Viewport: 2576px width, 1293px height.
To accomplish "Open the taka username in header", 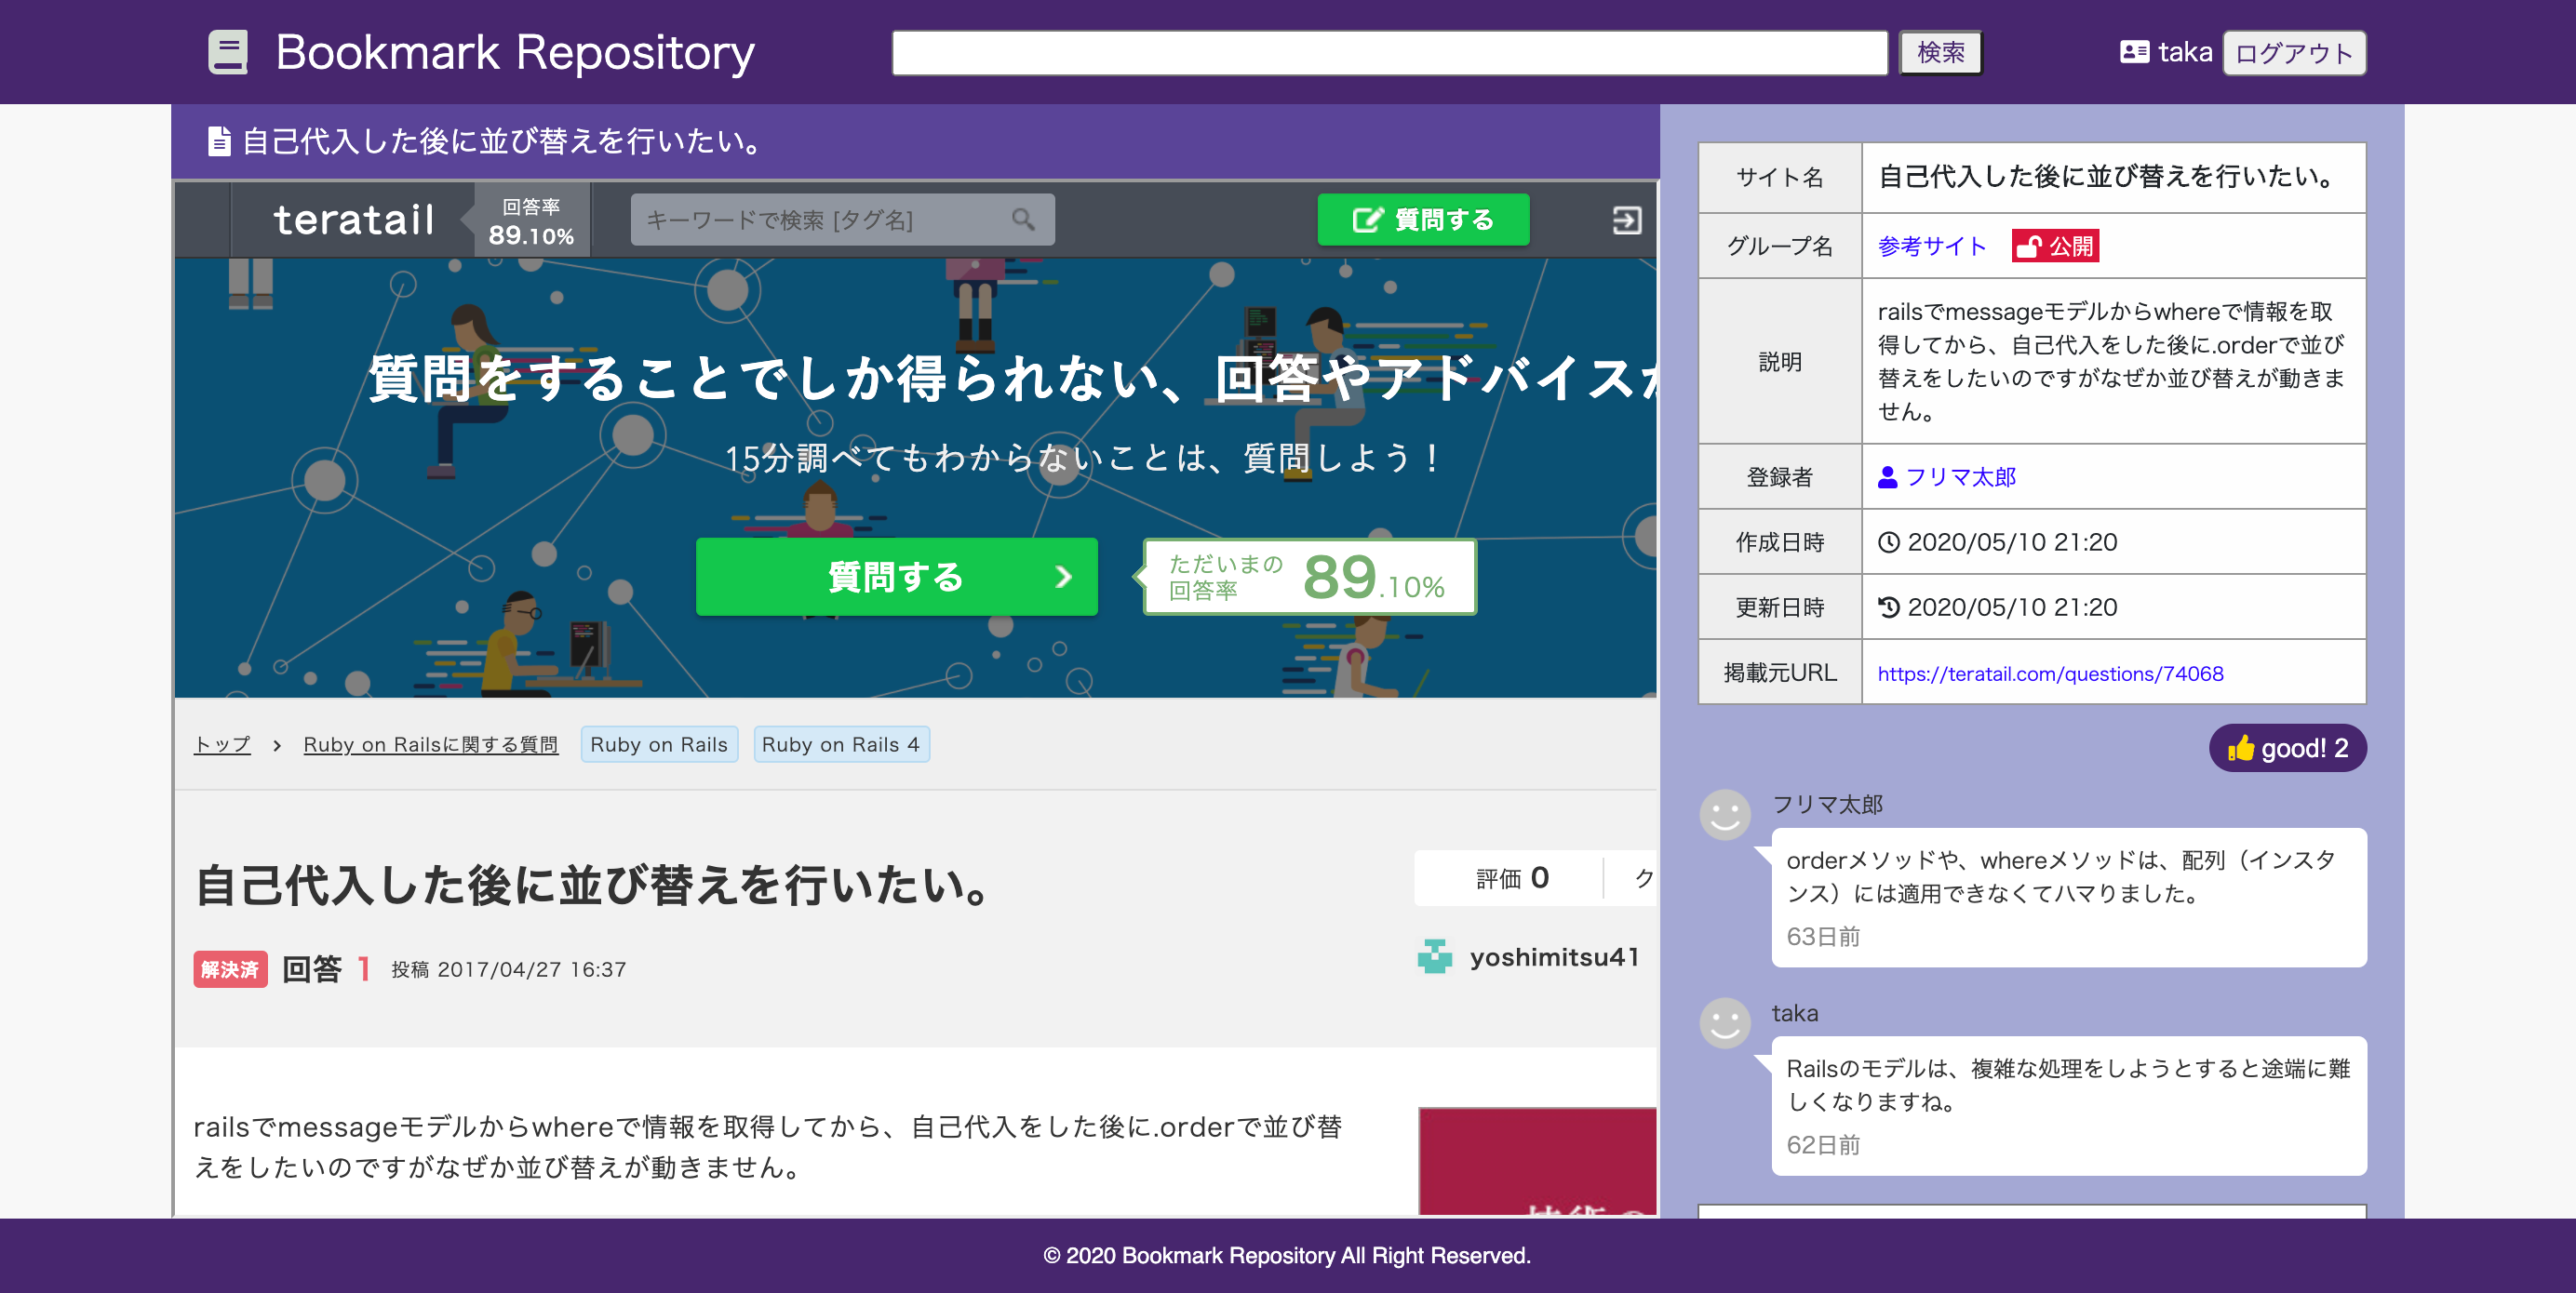I will tap(2185, 52).
